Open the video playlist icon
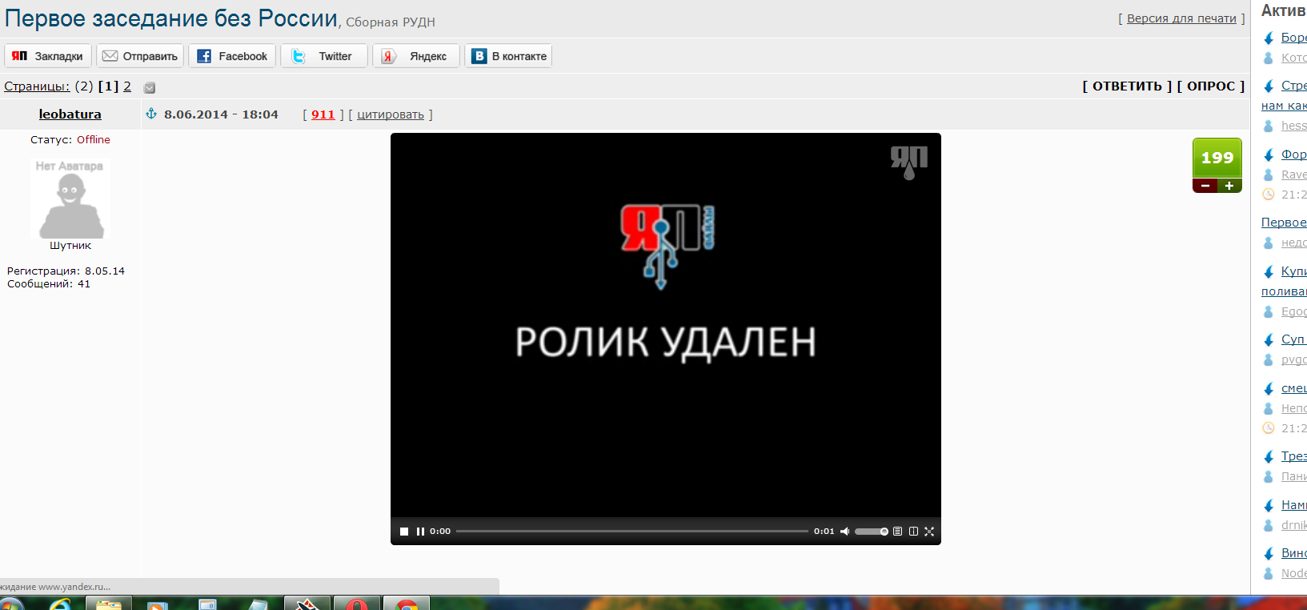This screenshot has width=1307, height=610. [x=898, y=532]
